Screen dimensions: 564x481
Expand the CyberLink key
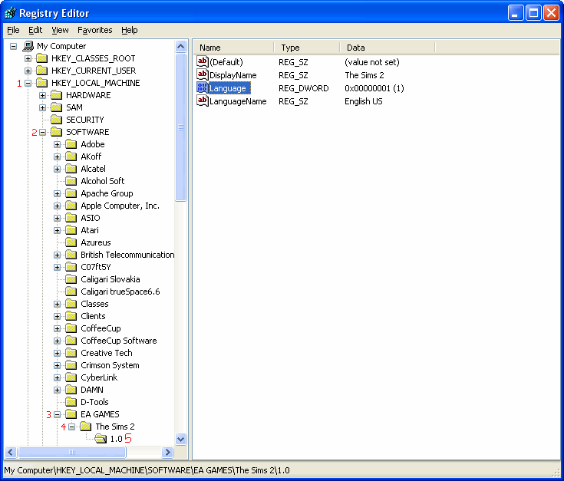click(58, 377)
